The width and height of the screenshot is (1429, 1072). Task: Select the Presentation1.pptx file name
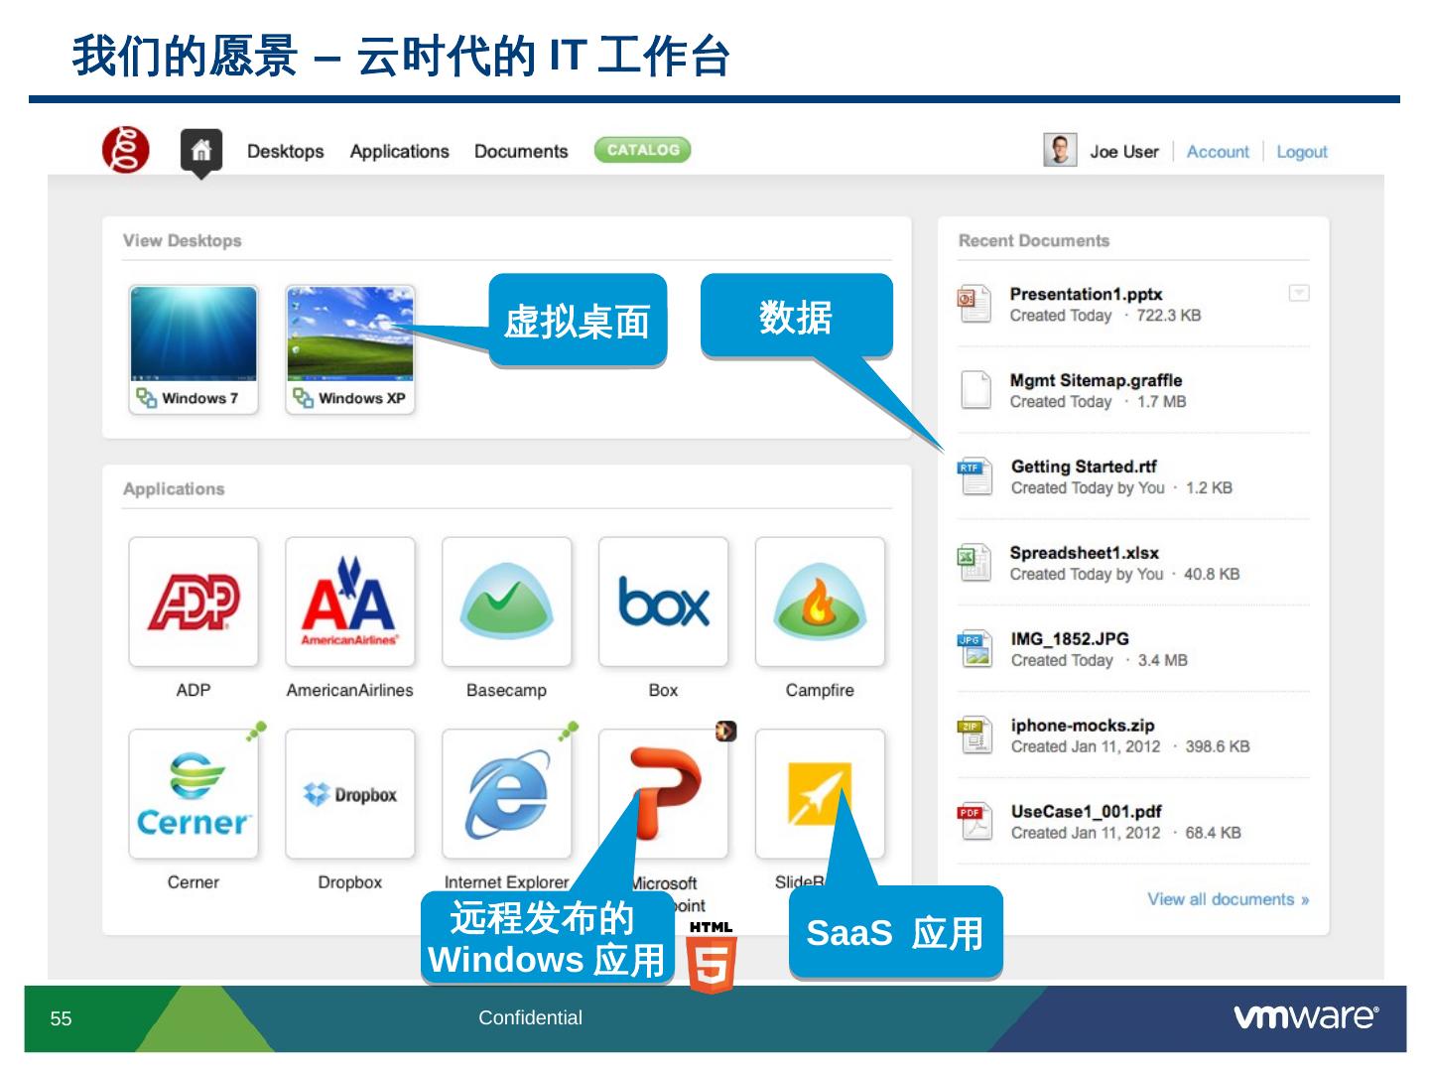coord(1086,294)
